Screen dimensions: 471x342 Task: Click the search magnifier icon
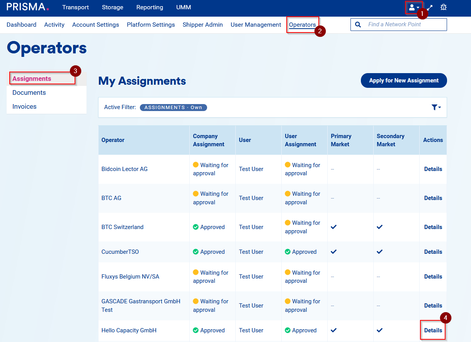click(358, 24)
